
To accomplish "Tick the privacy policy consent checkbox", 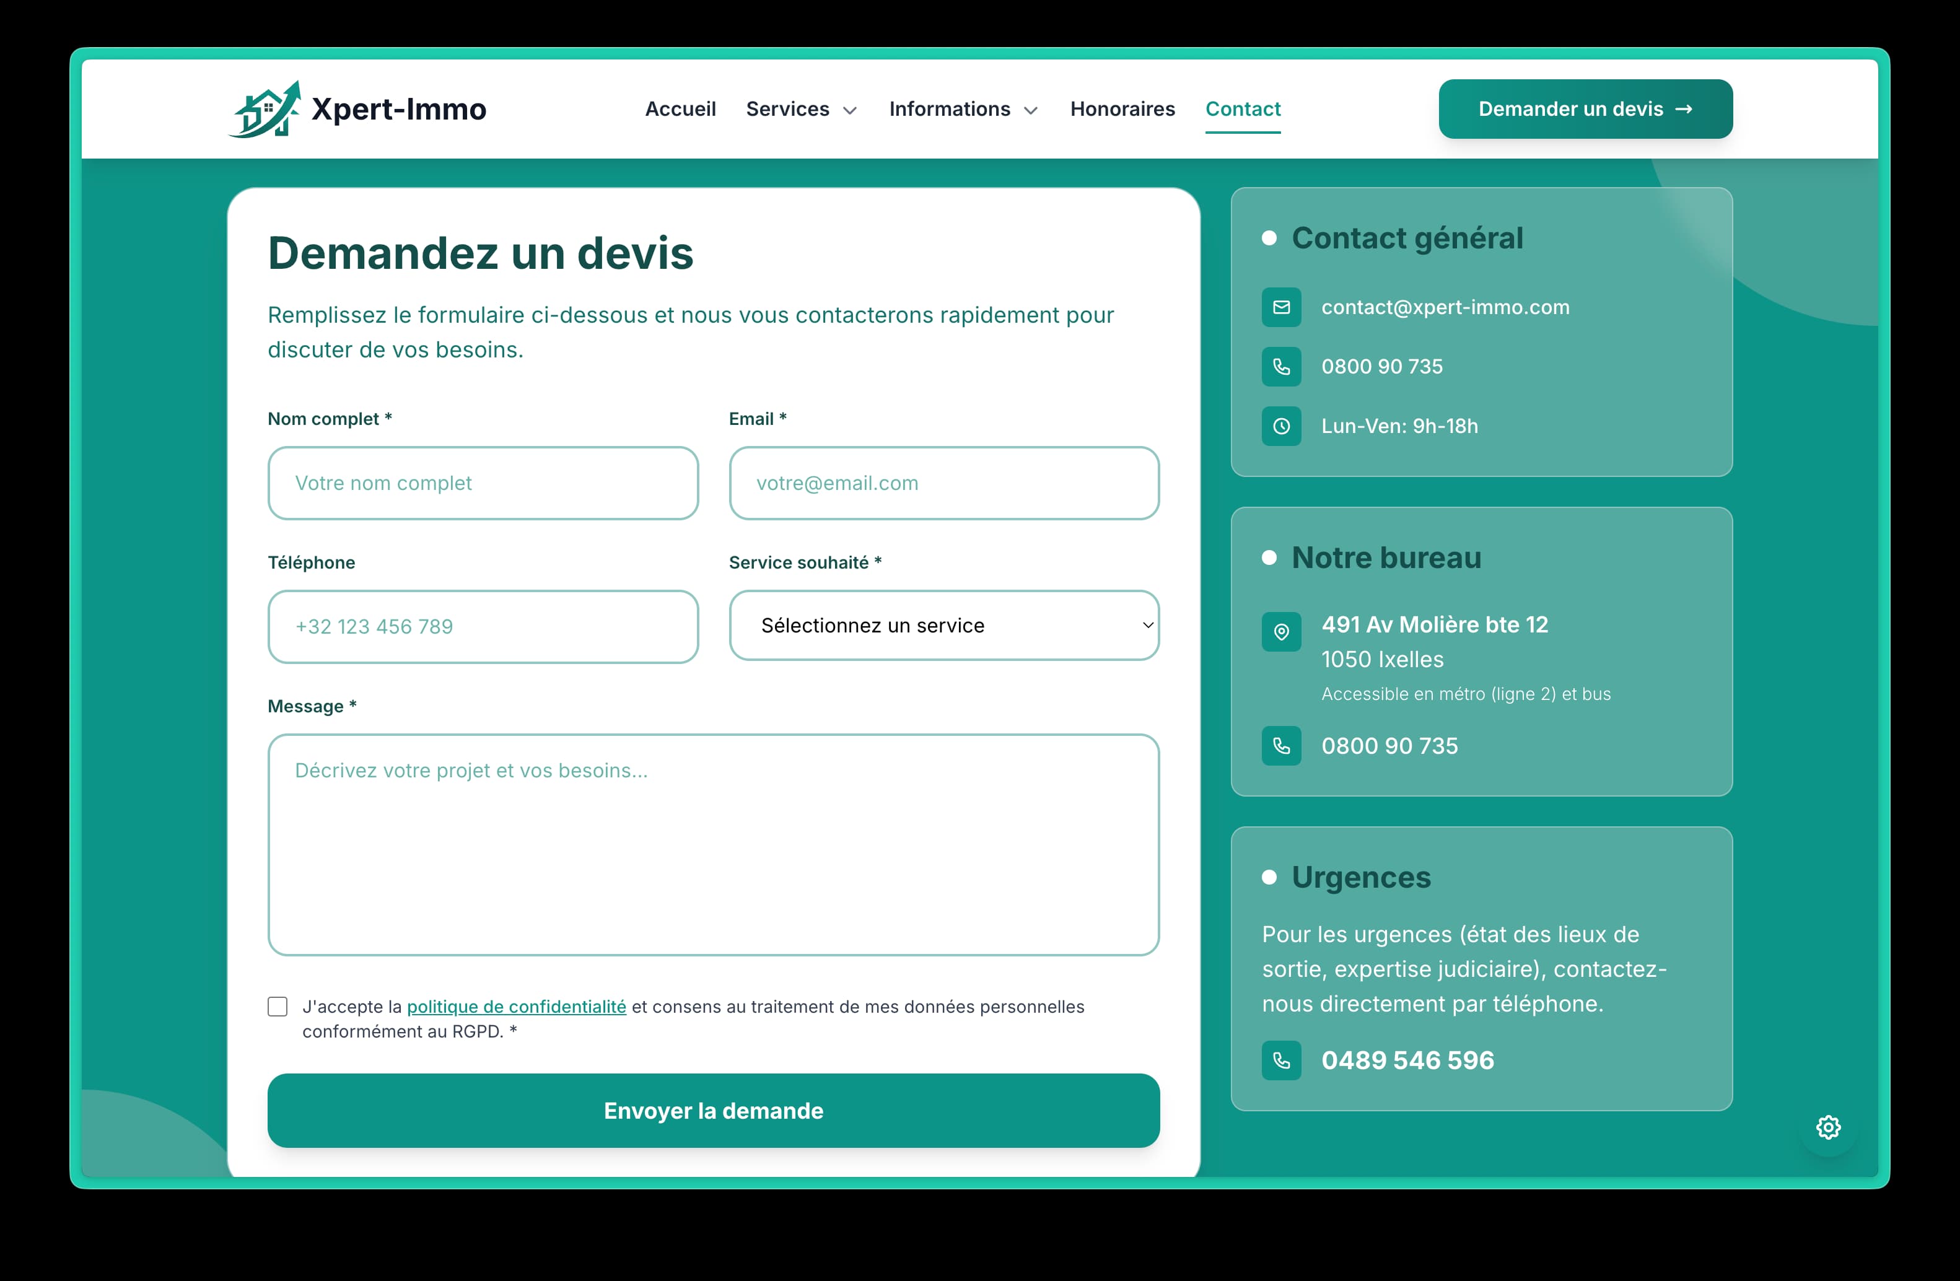I will click(x=278, y=1007).
